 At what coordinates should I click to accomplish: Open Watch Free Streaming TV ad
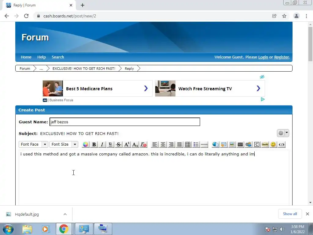point(210,88)
